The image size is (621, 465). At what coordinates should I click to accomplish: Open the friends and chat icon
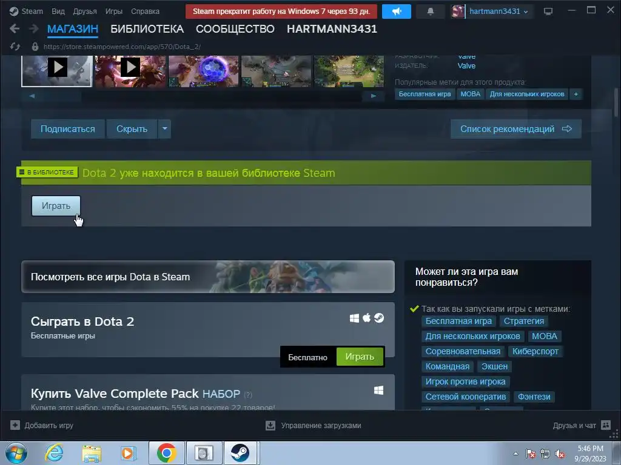pos(606,425)
